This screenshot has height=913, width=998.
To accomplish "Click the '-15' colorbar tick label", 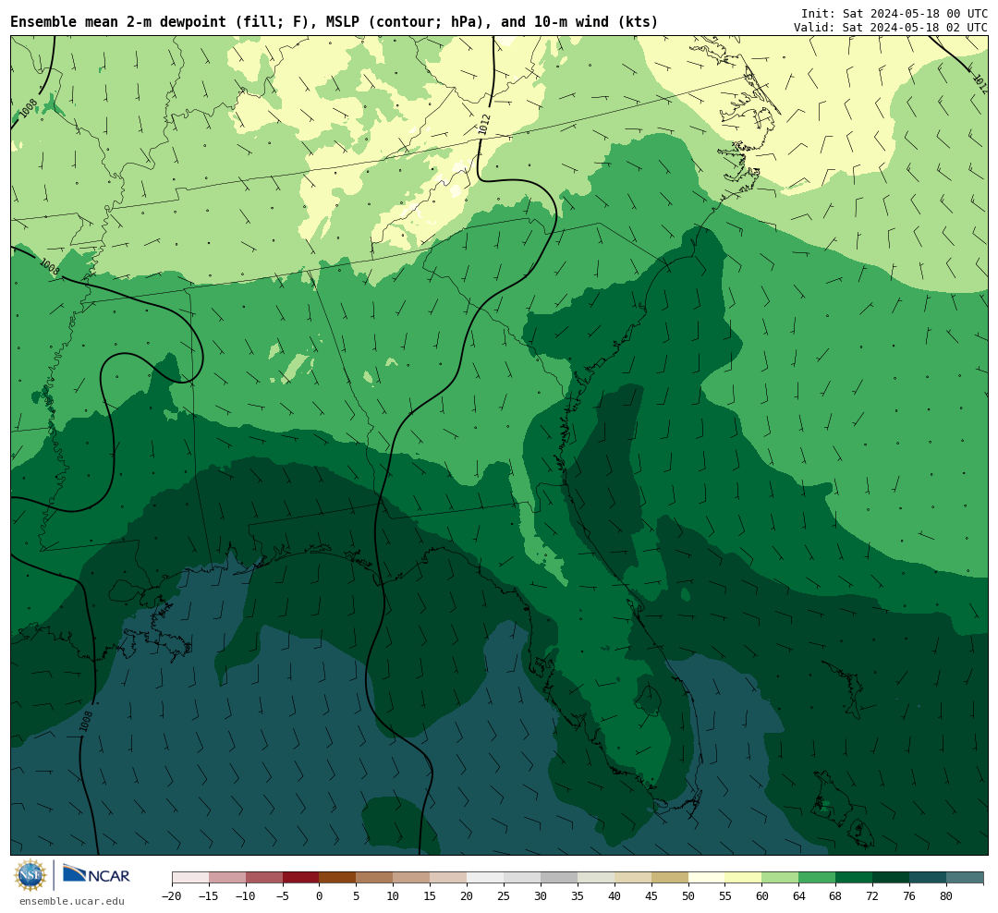I will point(209,896).
